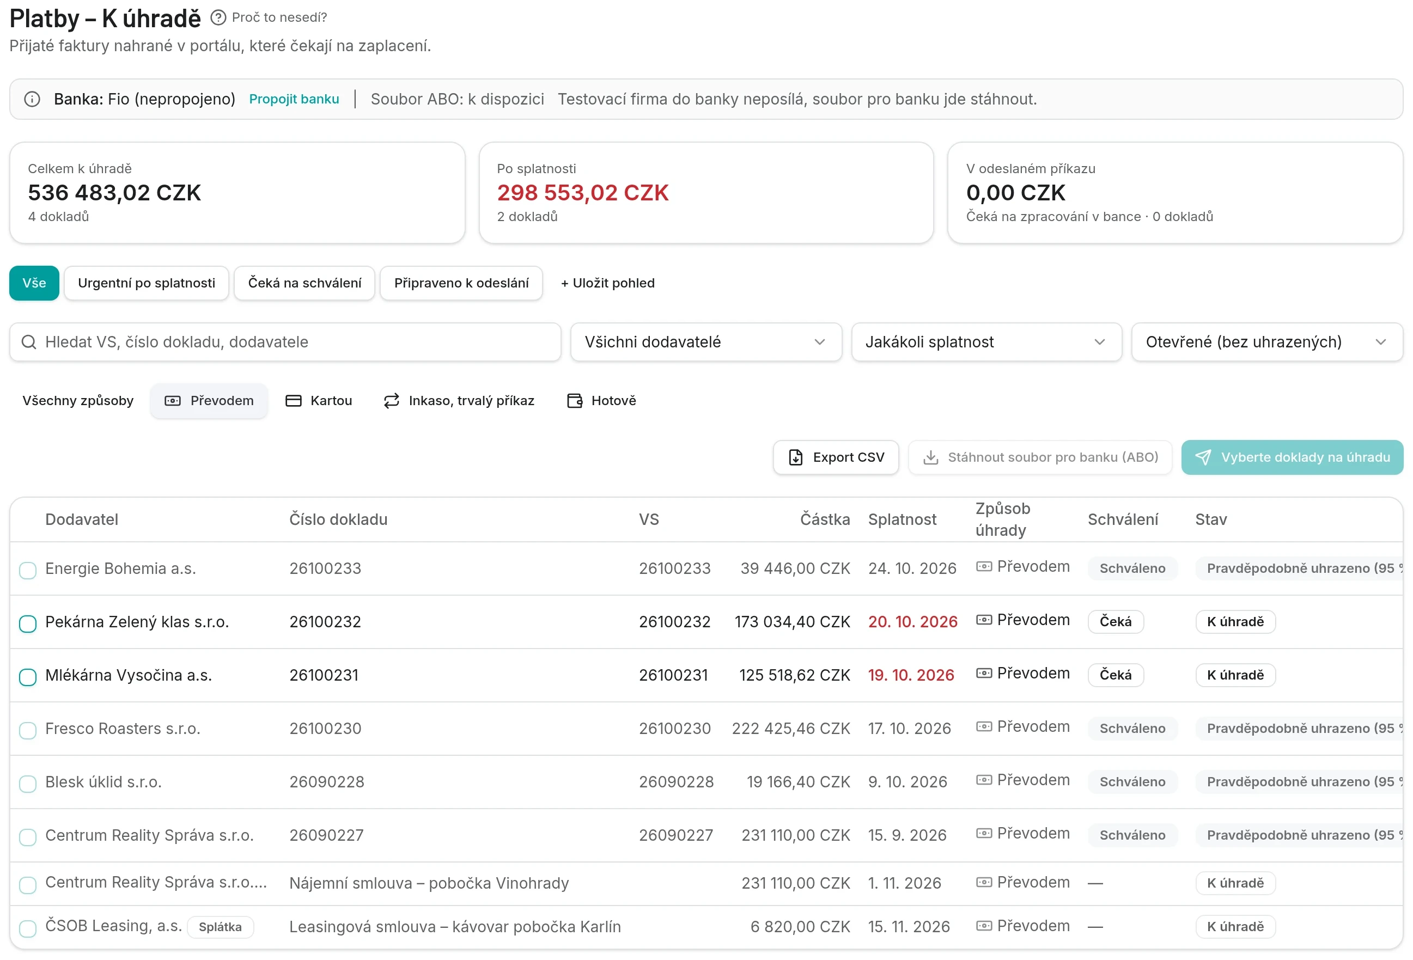This screenshot has height=960, width=1413.
Task: Click the Kartou credit card icon
Action: [x=294, y=401]
